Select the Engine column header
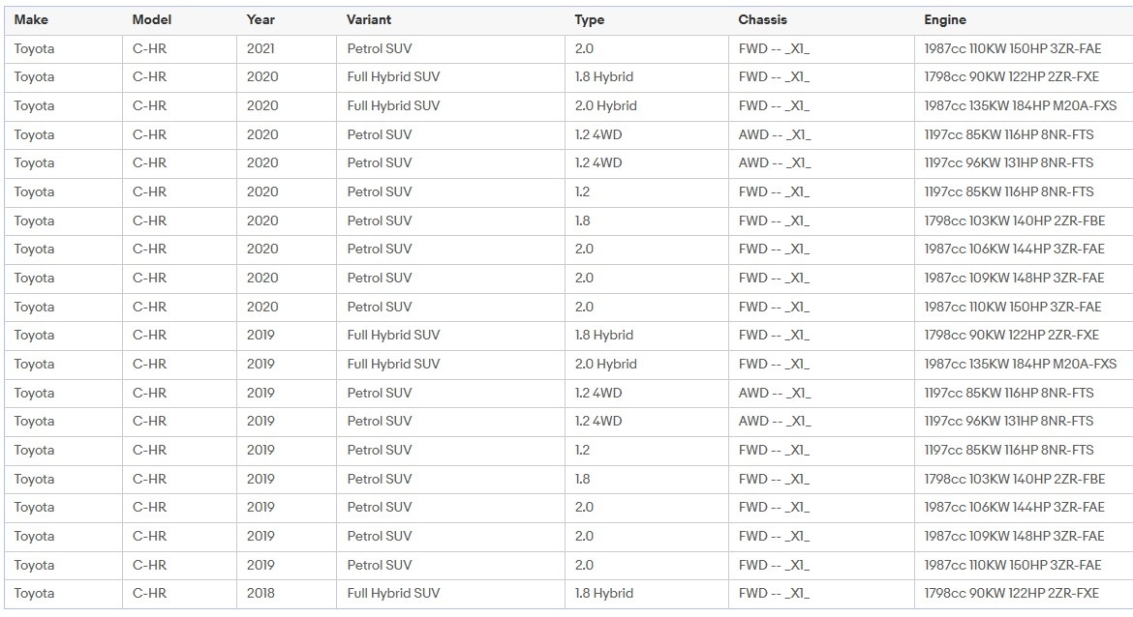Screen dimensions: 1133x617 [945, 20]
